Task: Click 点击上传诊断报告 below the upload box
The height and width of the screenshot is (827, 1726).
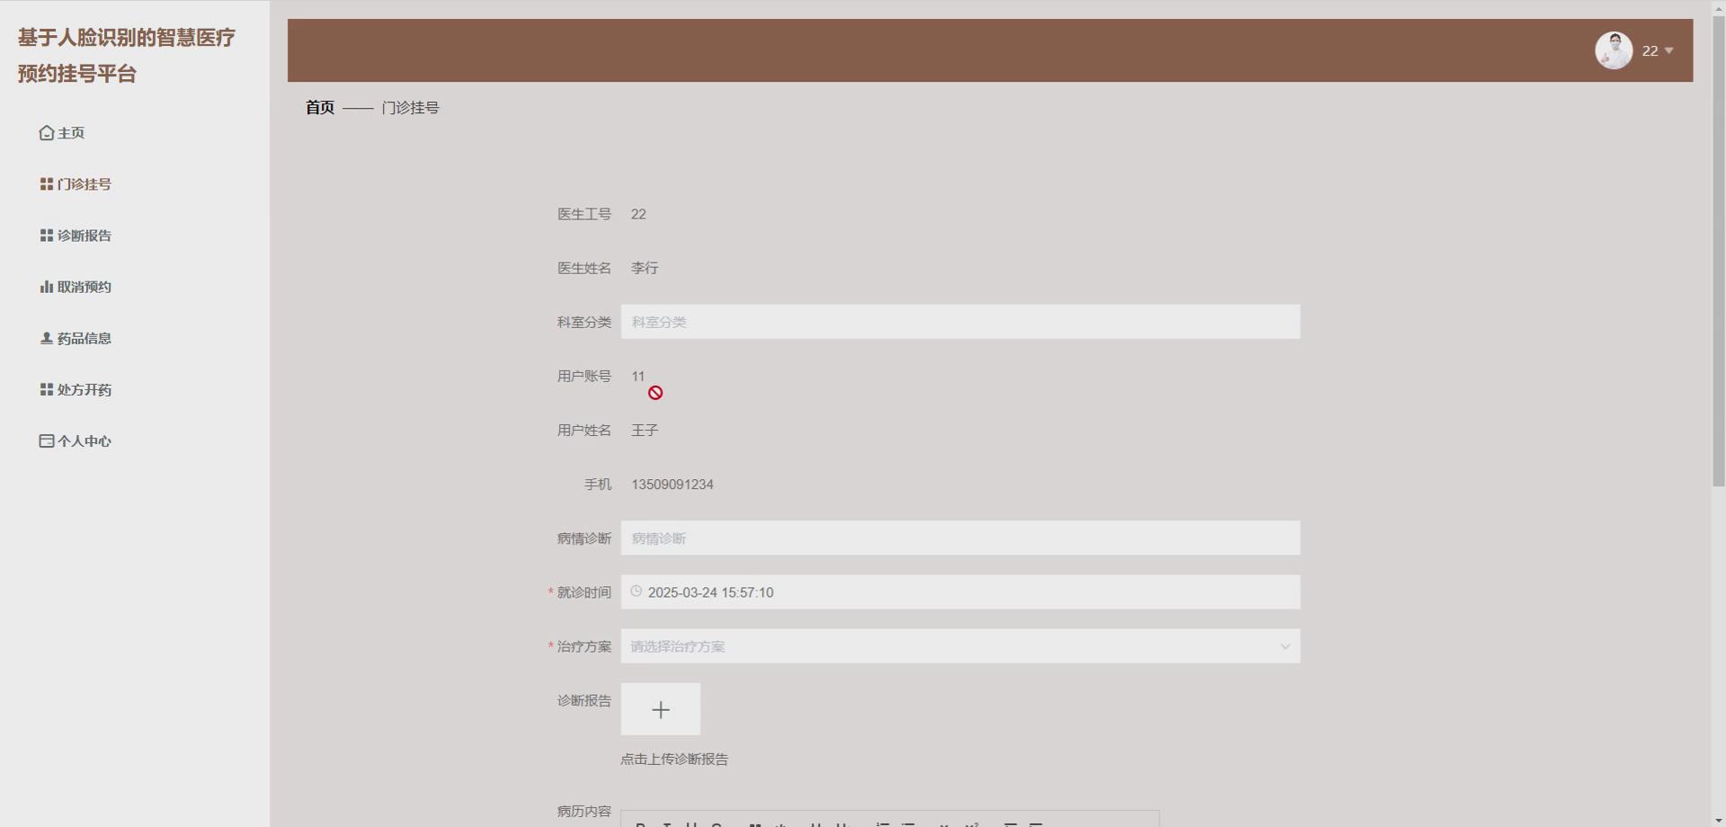Action: 675,759
